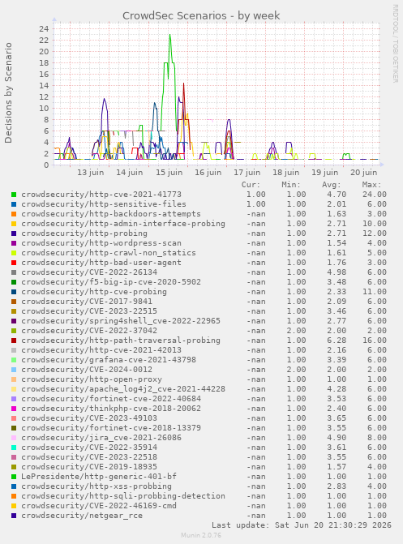
Task: Select the crowdsecurity/http-sqli-probbing-detection legend label
Action: [x=123, y=496]
